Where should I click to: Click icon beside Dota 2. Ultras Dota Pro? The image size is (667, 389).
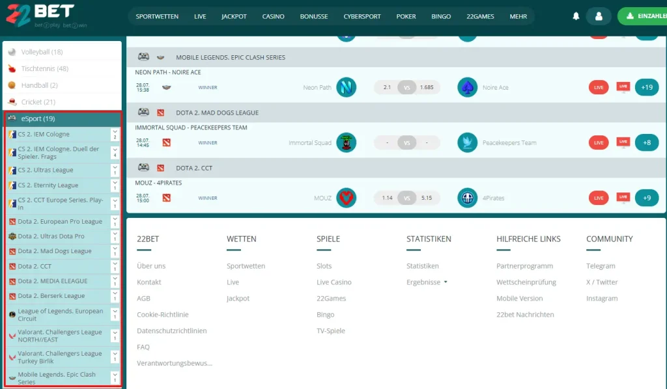tap(12, 236)
